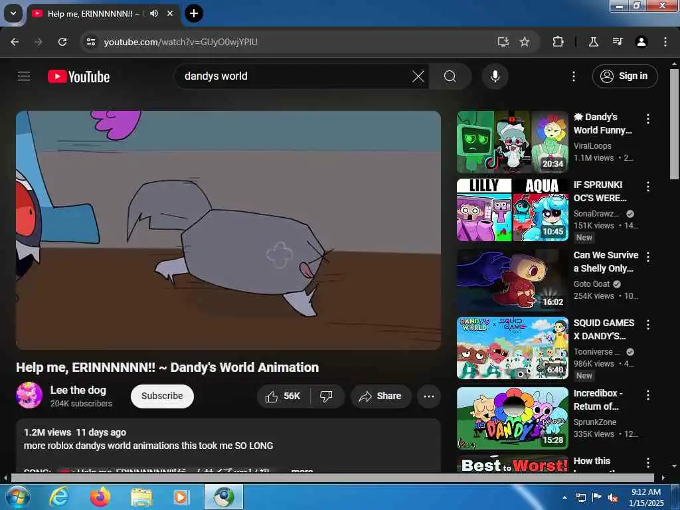Image resolution: width=680 pixels, height=510 pixels.
Task: Click the 'ViralLoops' channel name
Action: pos(592,145)
